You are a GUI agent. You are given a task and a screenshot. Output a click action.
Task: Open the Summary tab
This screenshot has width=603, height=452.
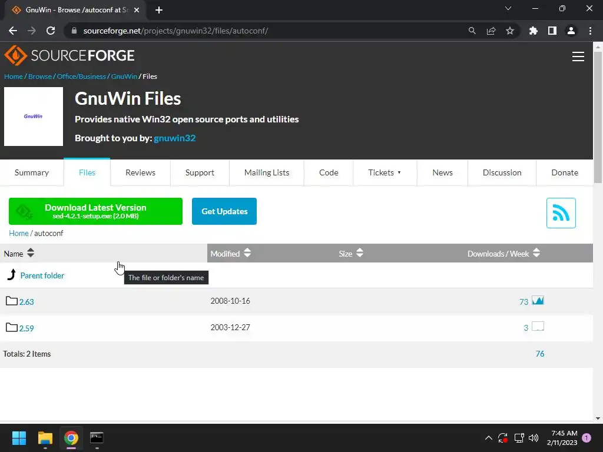click(32, 172)
